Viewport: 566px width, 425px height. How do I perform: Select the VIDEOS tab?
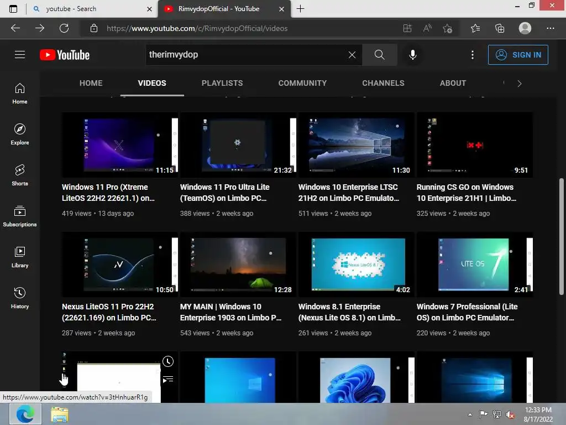(x=152, y=83)
